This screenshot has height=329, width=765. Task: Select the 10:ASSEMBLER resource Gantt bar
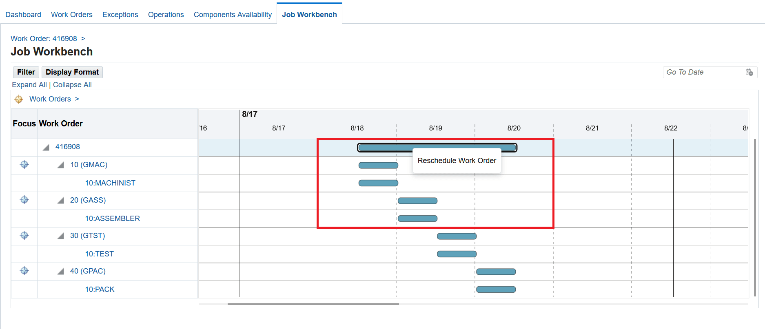[417, 219]
